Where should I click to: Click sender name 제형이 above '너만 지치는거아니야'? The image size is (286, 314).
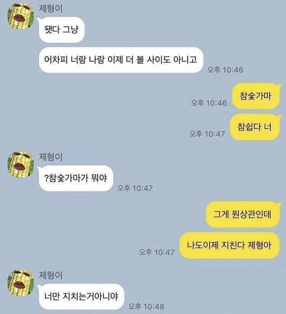tap(51, 275)
